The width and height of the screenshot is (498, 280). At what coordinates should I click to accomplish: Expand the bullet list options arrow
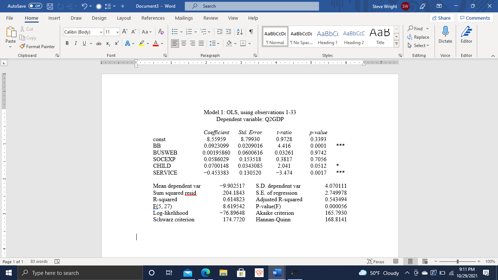coord(181,32)
